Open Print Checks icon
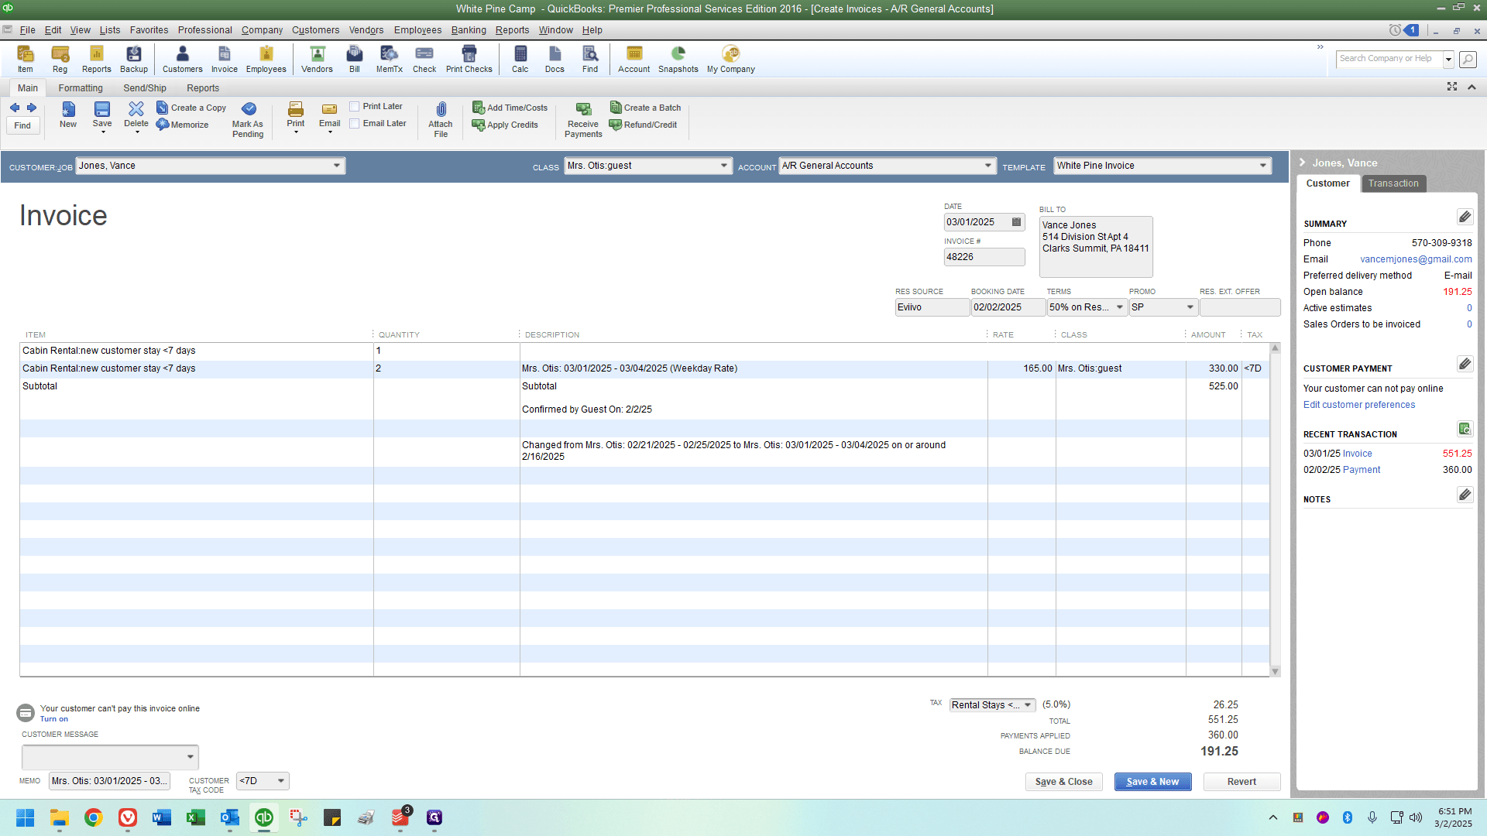Viewport: 1487px width, 836px height. click(x=469, y=59)
